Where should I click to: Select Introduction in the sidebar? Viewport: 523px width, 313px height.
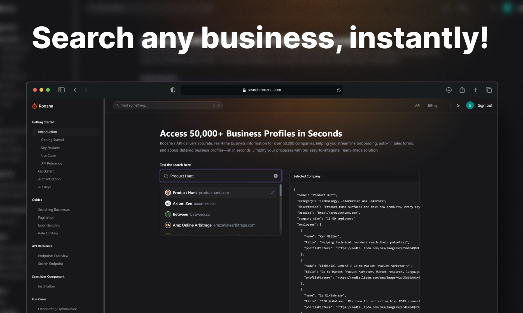click(x=66, y=132)
